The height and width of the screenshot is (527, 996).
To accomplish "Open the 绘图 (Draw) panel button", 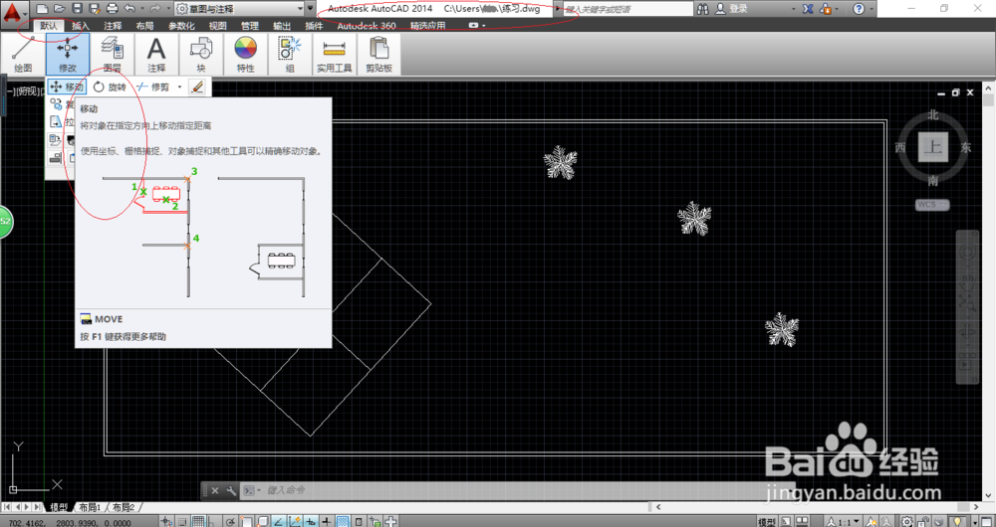I will (x=23, y=54).
